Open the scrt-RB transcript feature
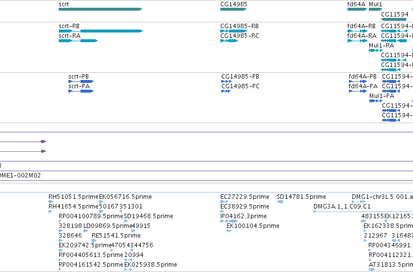The height and width of the screenshot is (272, 413). tap(100, 31)
